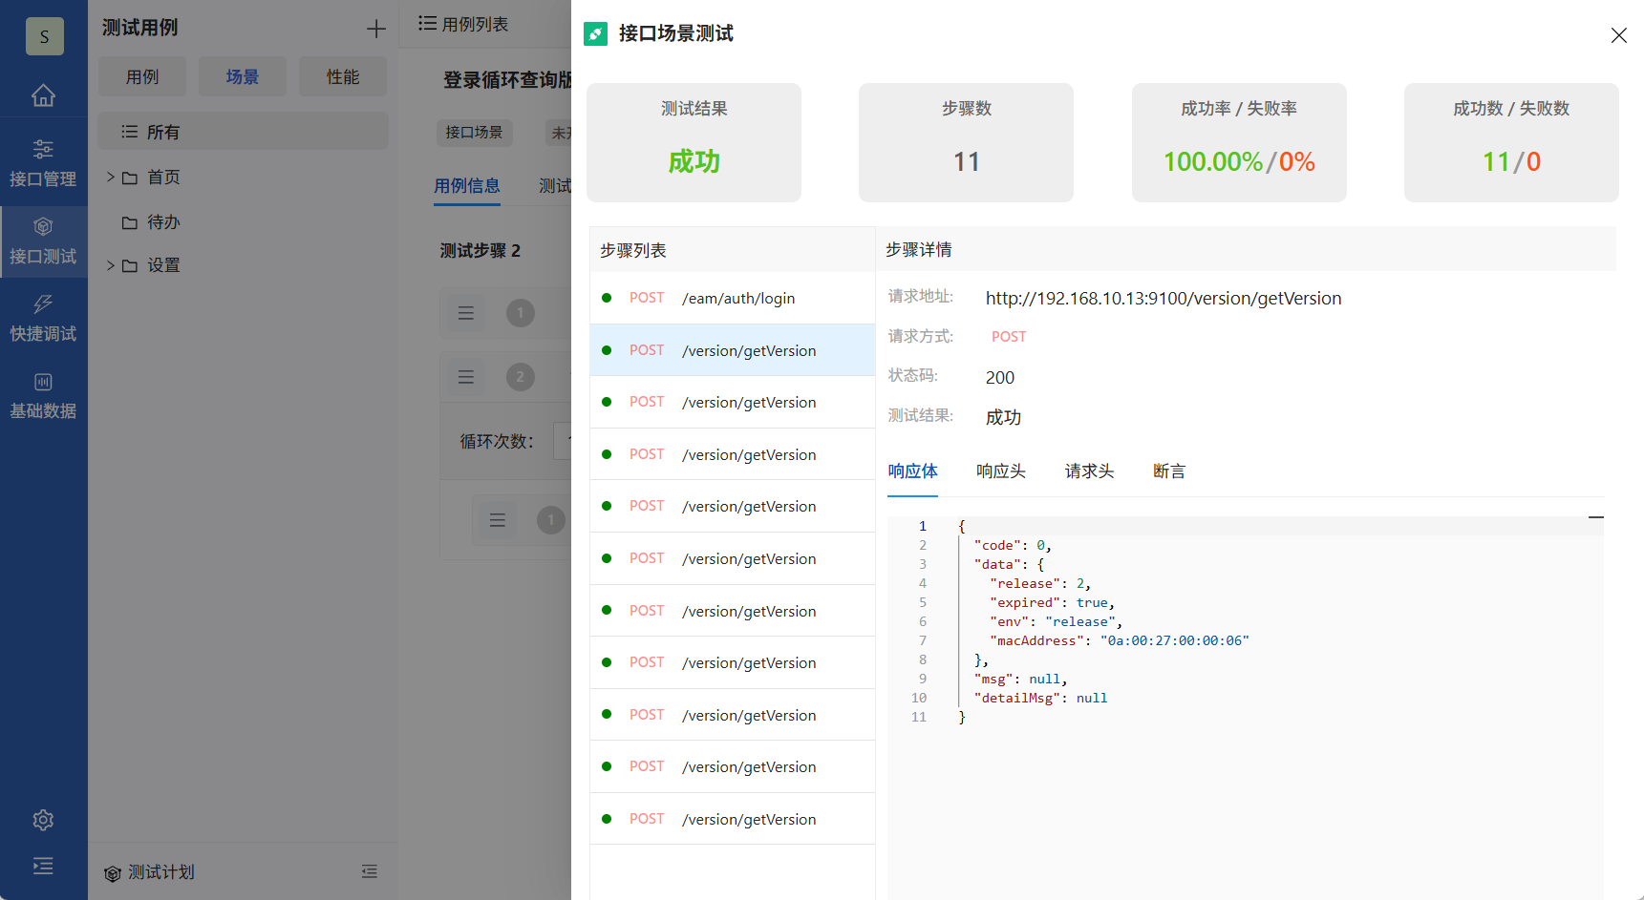Screen dimensions: 1644x900
Task: Click the 循环次数 input field
Action: pyautogui.click(x=563, y=441)
